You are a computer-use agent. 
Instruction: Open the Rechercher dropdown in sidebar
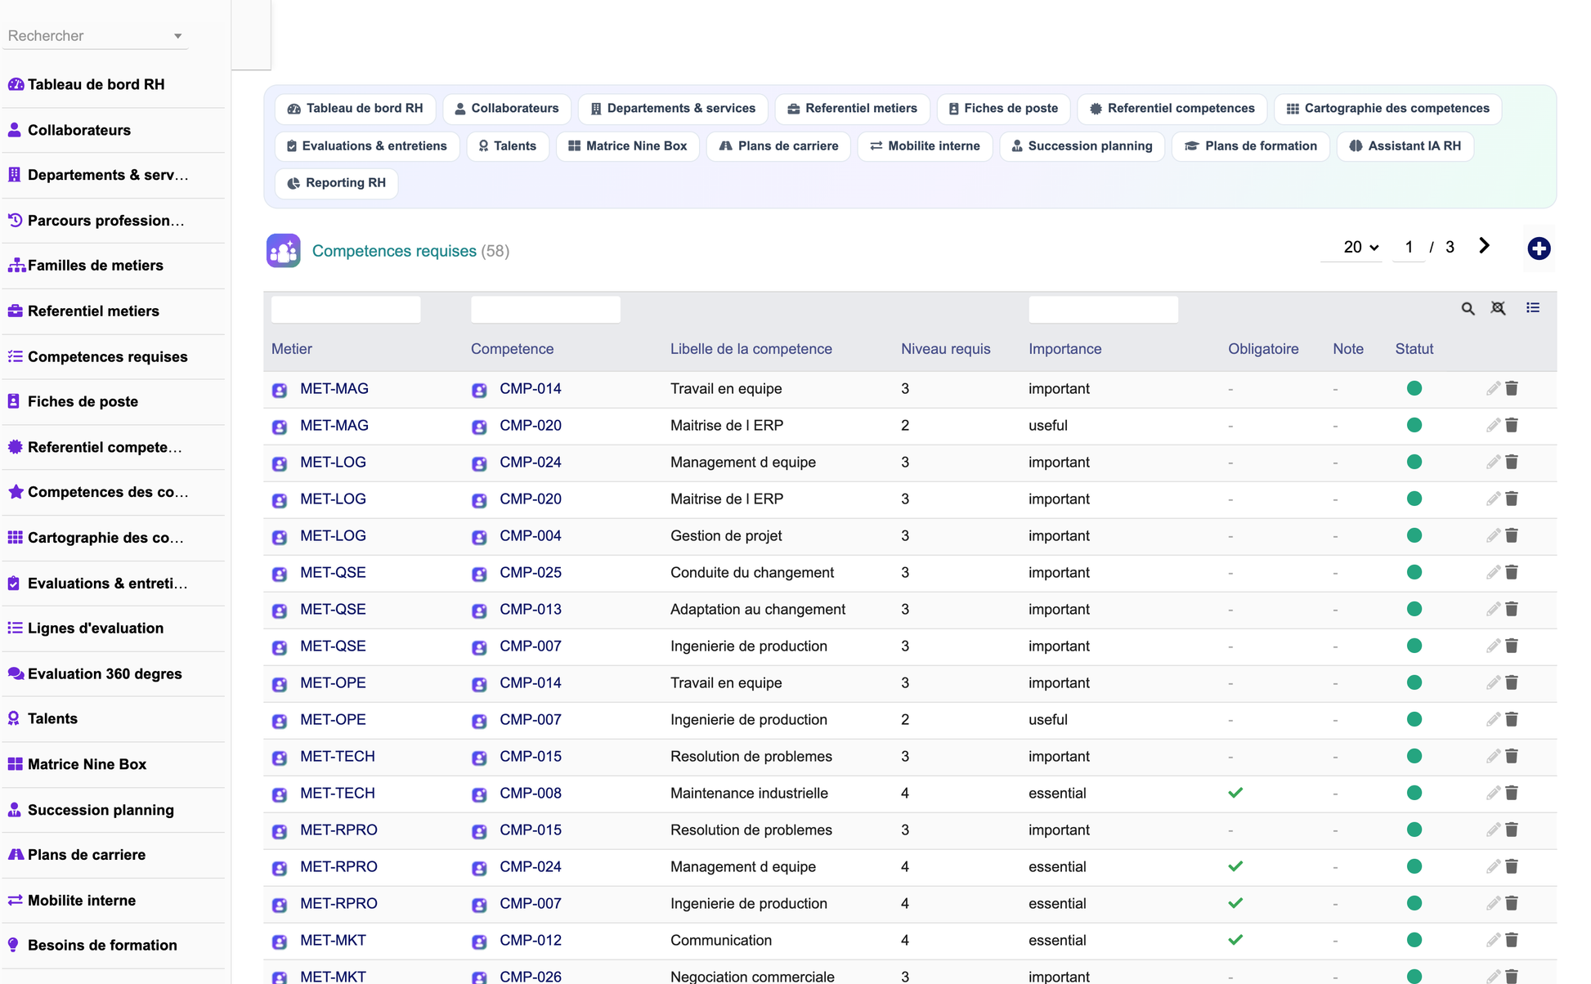tap(95, 36)
